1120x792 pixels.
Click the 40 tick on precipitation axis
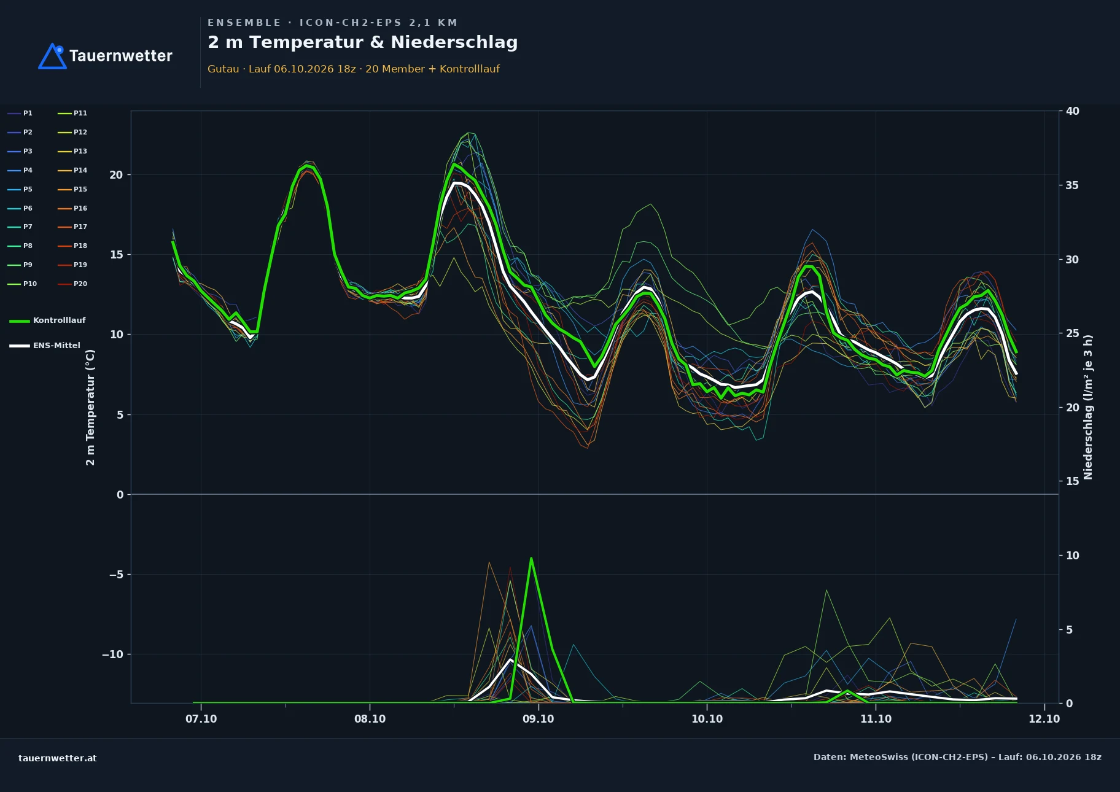(x=1072, y=111)
